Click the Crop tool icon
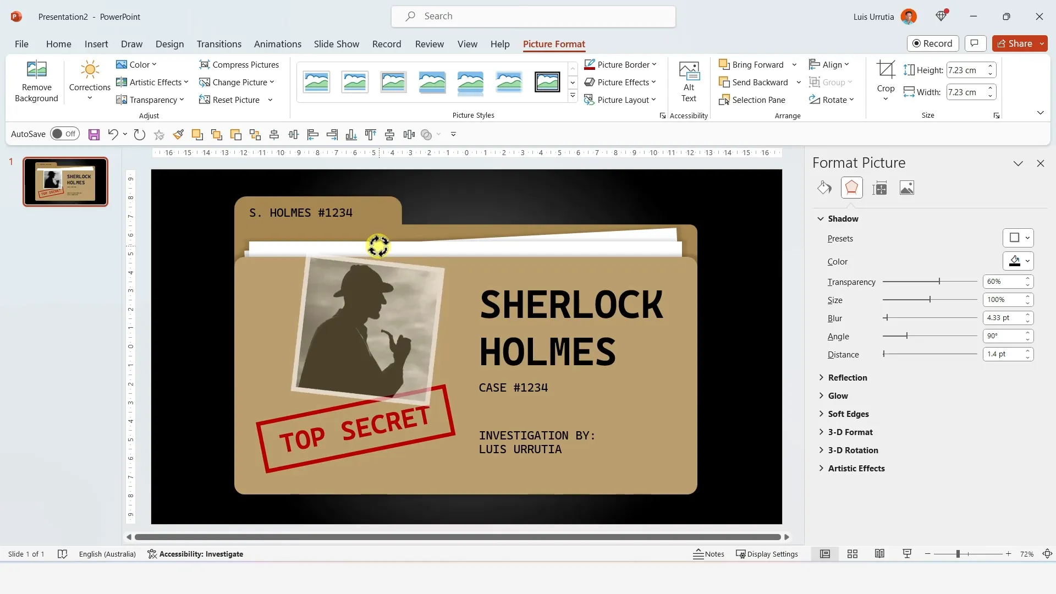Image resolution: width=1056 pixels, height=594 pixels. (x=886, y=70)
